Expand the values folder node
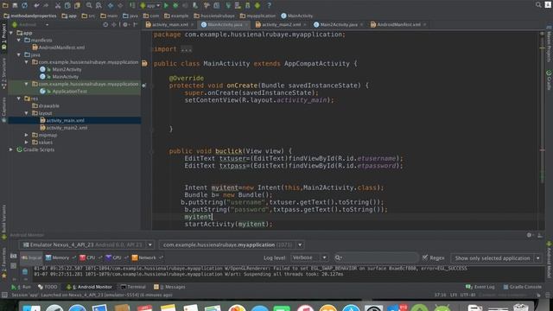Image resolution: width=553 pixels, height=311 pixels. tap(27, 142)
